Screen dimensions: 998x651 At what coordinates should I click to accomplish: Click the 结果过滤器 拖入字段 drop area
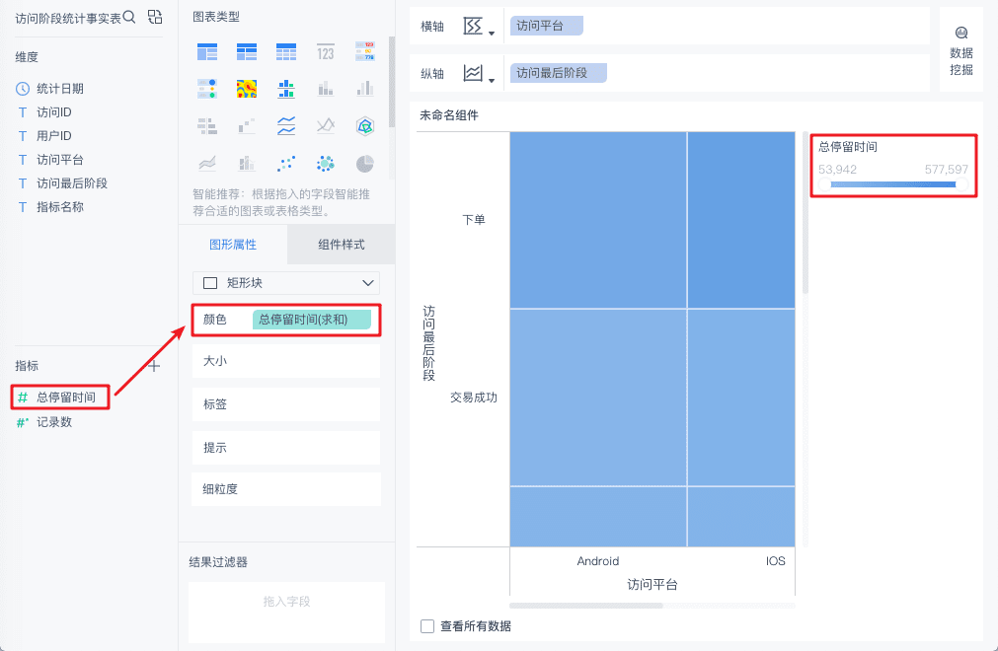tap(286, 613)
